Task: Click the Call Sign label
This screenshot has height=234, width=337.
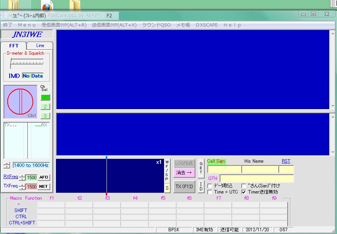Action: pyautogui.click(x=216, y=161)
